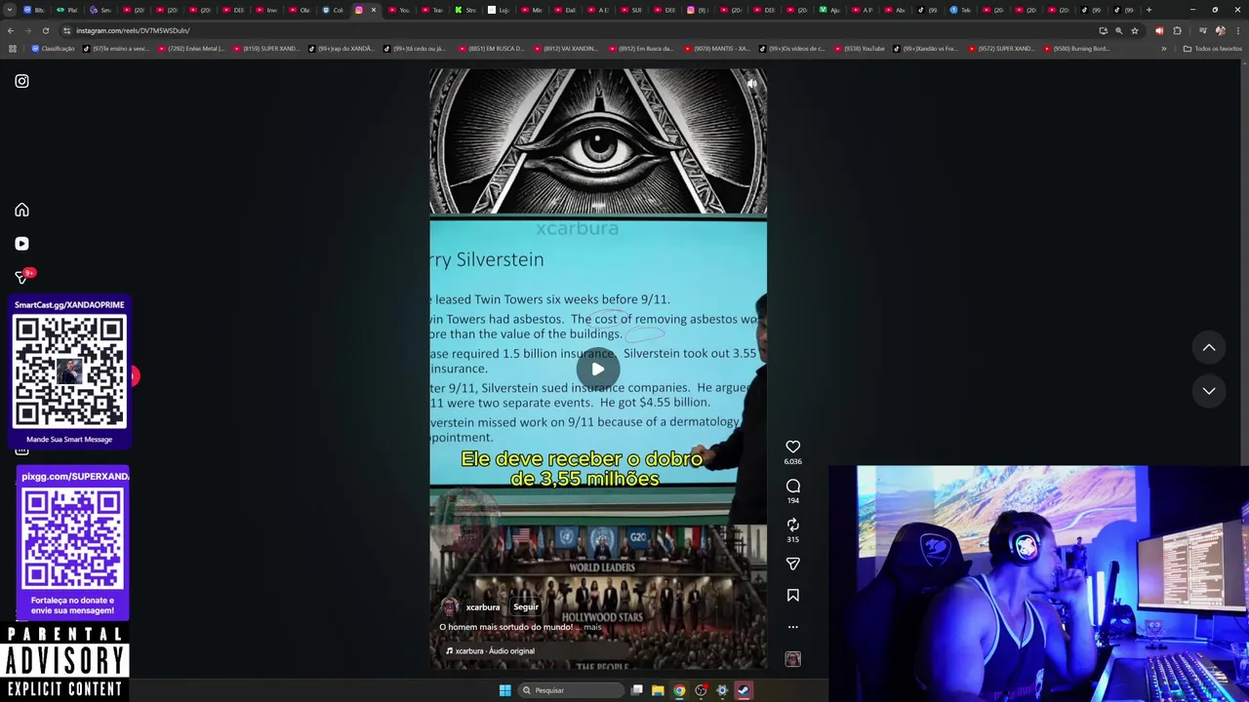The height and width of the screenshot is (702, 1249).
Task: Bookmark this page with the star icon
Action: (1134, 30)
